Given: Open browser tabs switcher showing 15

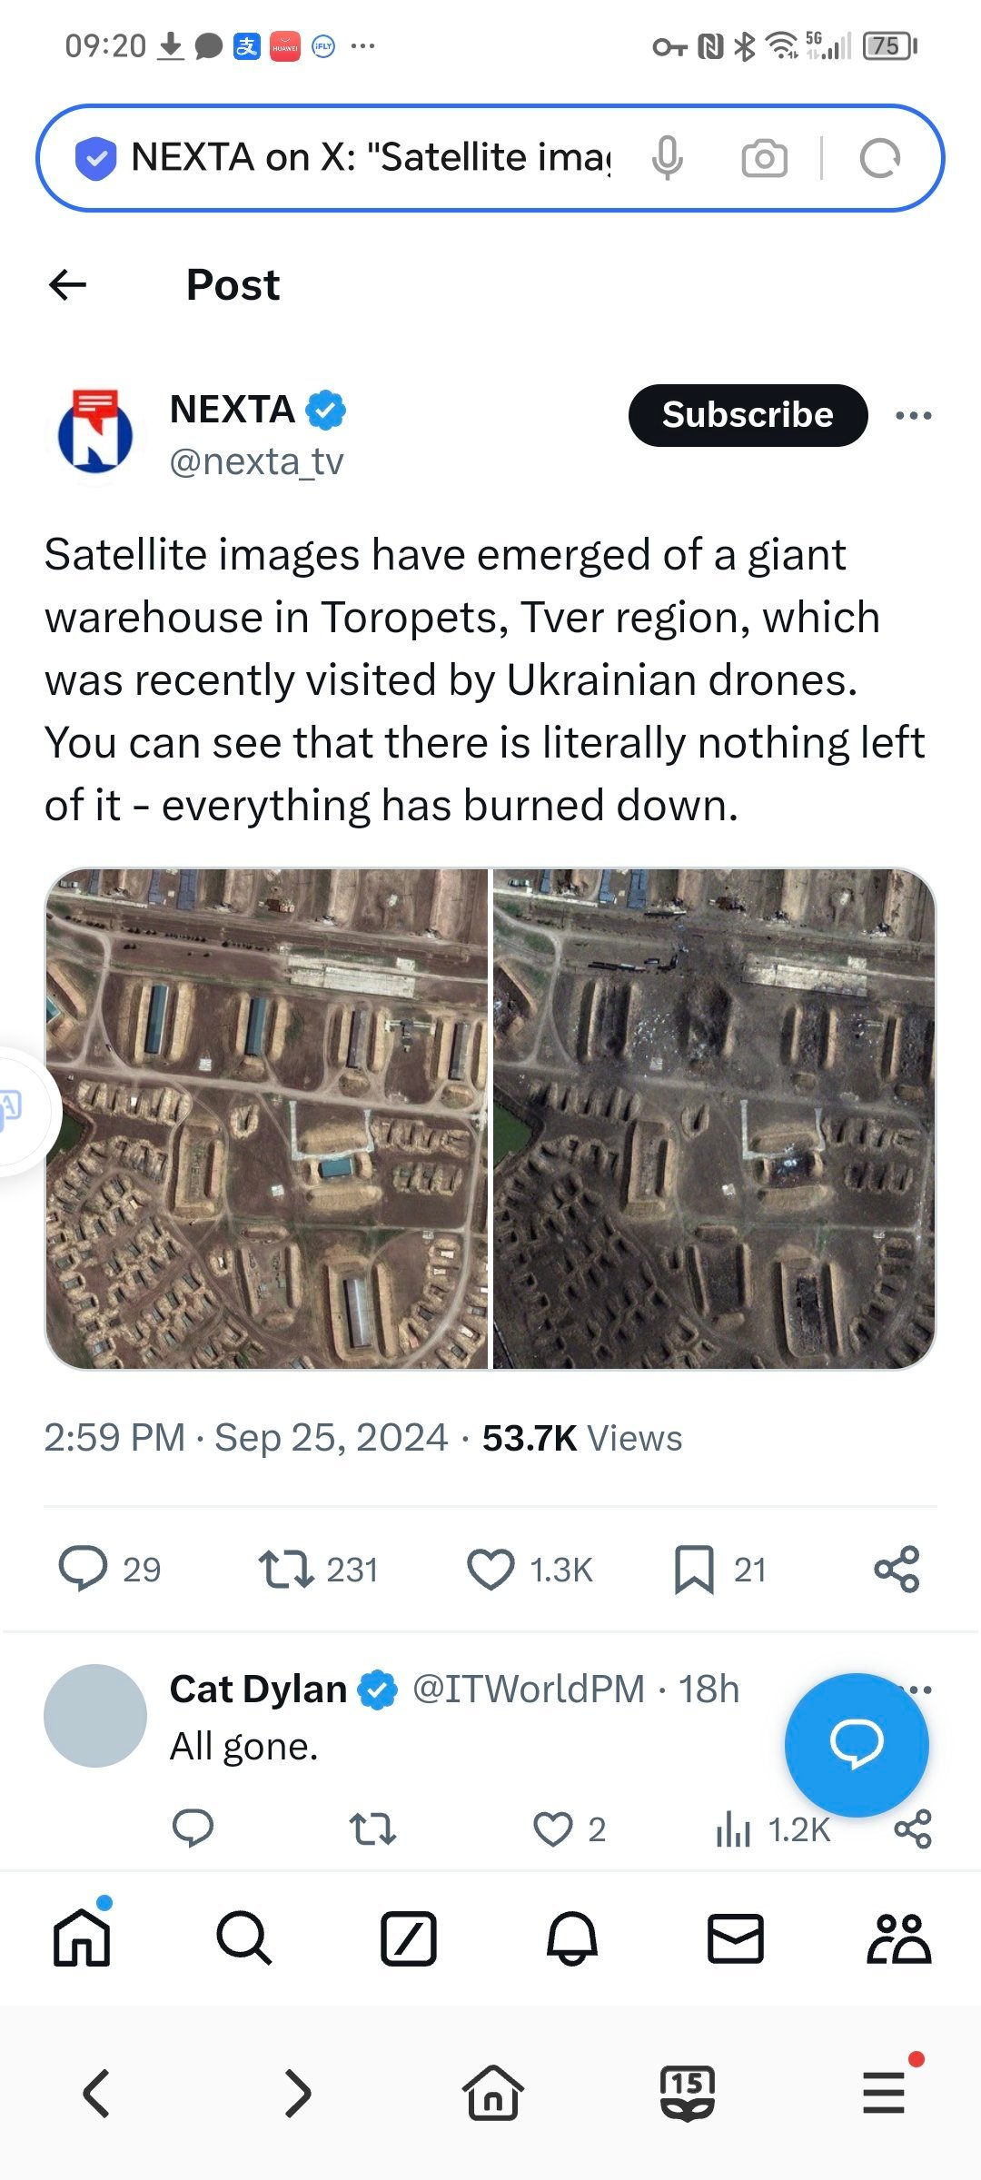Looking at the screenshot, I should (x=688, y=2093).
